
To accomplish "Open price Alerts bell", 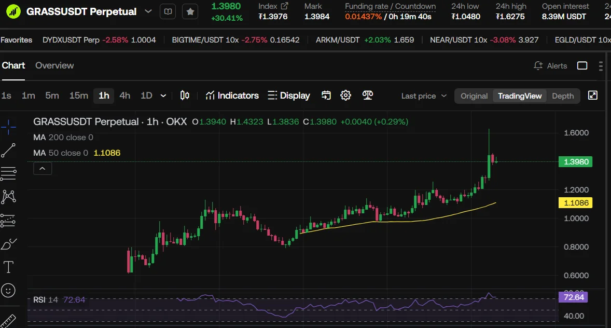I will pyautogui.click(x=550, y=66).
